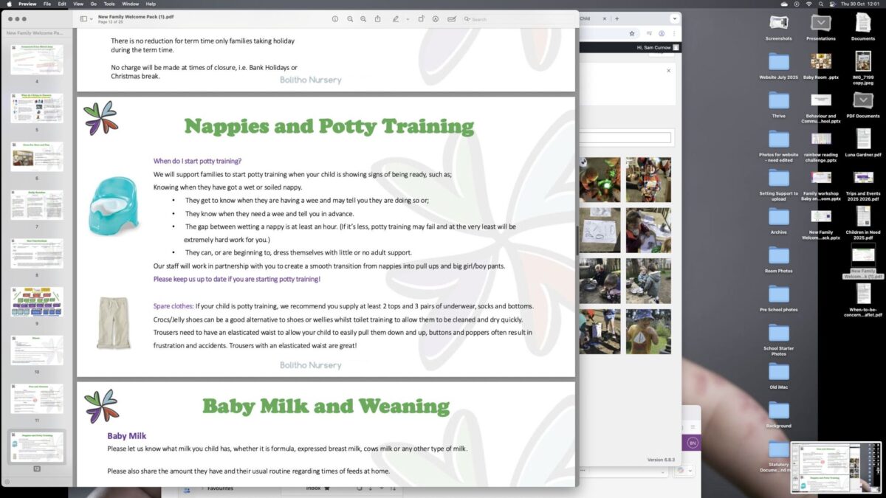Click the floating screenshot preview thumbnail
The height and width of the screenshot is (498, 886).
pyautogui.click(x=836, y=467)
